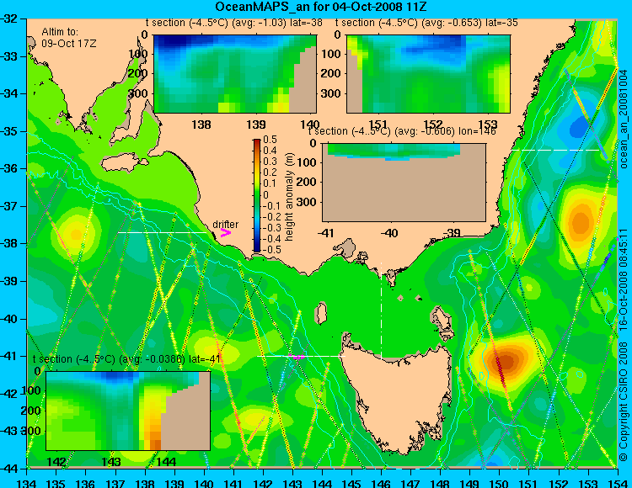
Task: Click the Tasmania landmass
Action: (398, 395)
